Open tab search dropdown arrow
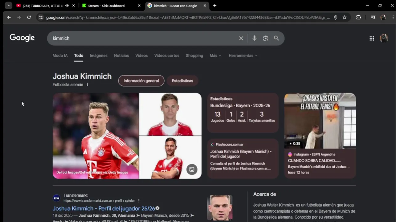 coord(8,6)
